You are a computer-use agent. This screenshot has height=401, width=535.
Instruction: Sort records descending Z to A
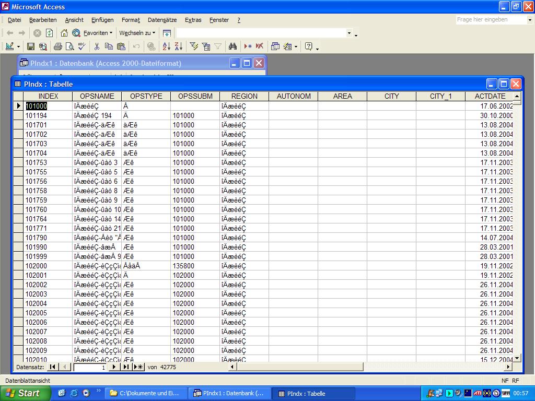[x=178, y=46]
